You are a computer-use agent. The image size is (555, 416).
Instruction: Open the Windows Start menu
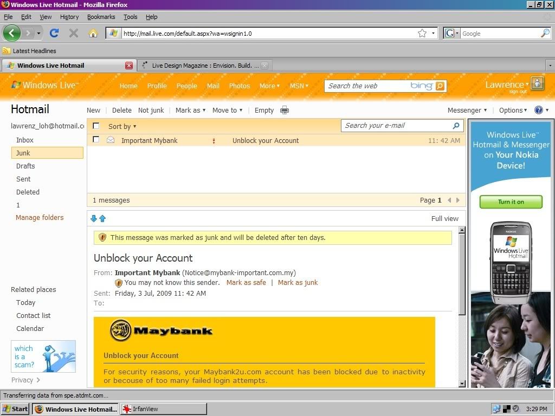pyautogui.click(x=15, y=409)
